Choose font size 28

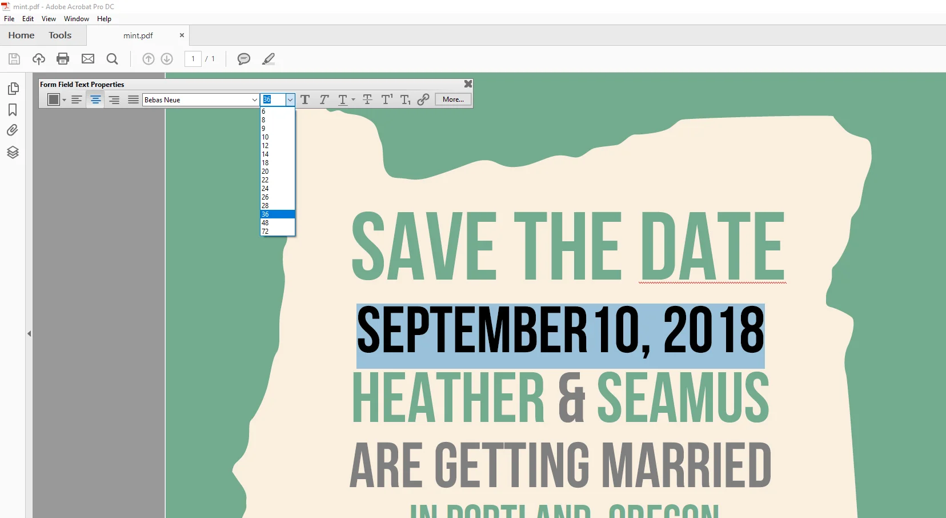[278, 206]
